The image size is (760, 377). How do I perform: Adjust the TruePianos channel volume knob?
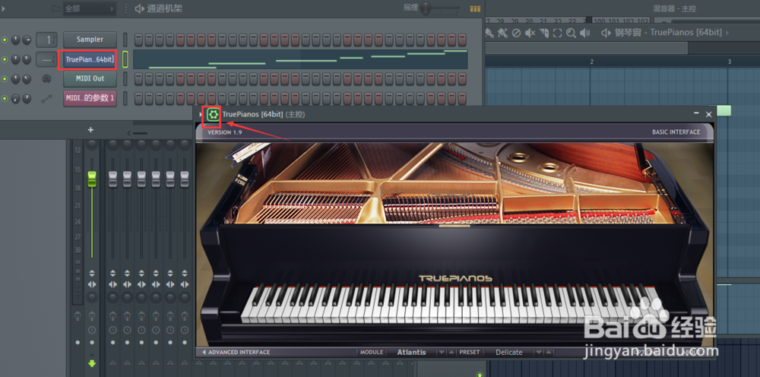pos(26,59)
